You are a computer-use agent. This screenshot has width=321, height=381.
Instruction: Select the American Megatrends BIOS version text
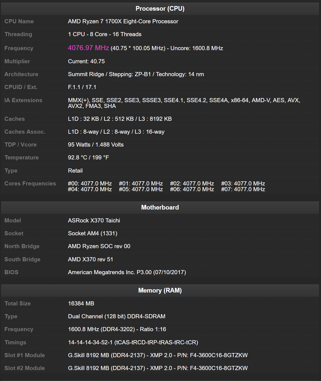click(127, 272)
